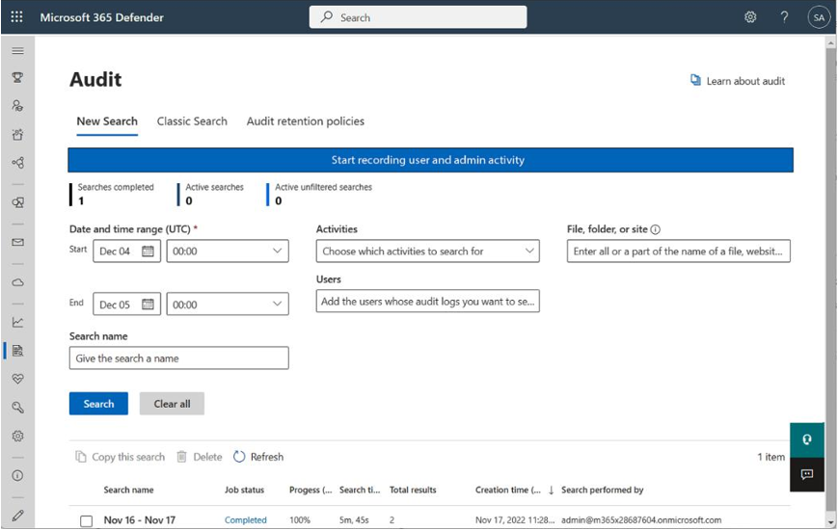Click the Microsoft 365 Defender title
The width and height of the screenshot is (838, 530).
tap(101, 17)
